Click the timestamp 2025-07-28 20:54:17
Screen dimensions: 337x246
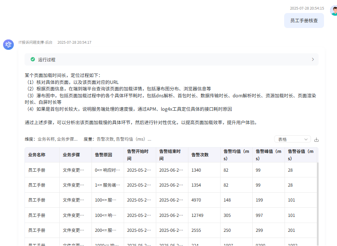[x=74, y=42]
